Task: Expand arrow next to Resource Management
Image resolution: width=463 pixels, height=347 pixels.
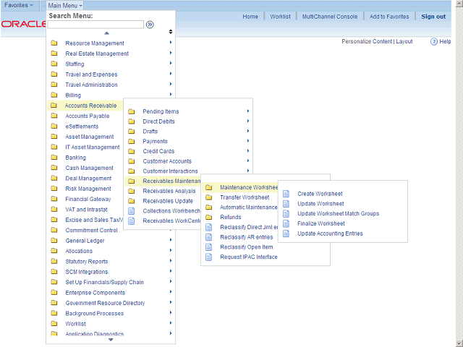Action: [x=171, y=43]
